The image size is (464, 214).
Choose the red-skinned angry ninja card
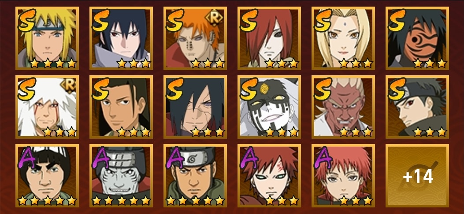(x=343, y=107)
